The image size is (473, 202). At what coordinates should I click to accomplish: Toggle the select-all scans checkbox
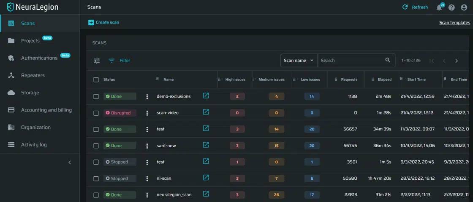(x=96, y=80)
